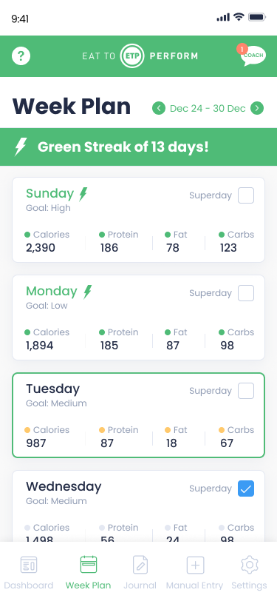Enable Superday for Monday

pos(246,293)
